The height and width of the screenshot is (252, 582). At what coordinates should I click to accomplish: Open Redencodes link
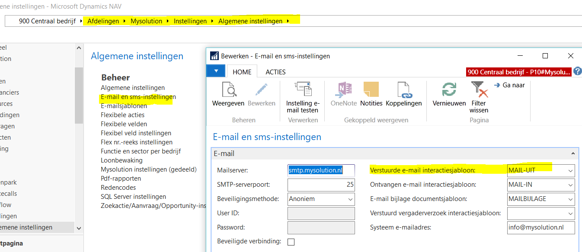(118, 188)
